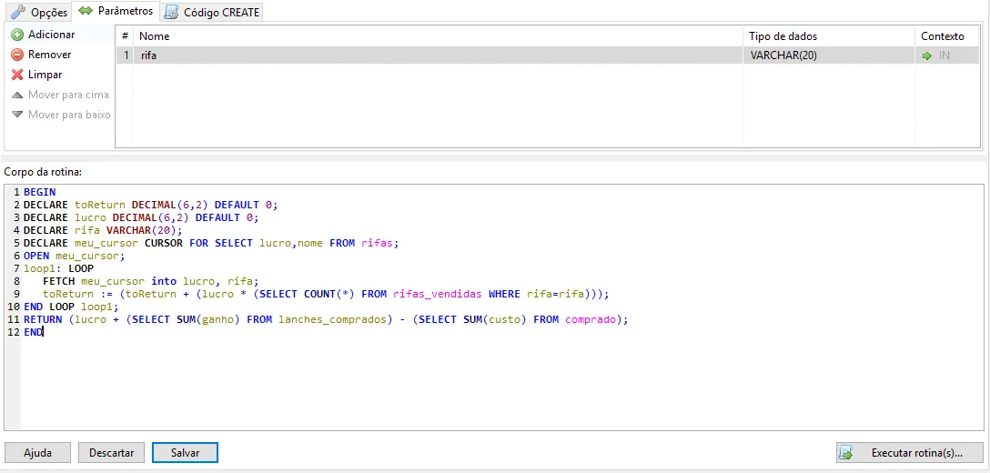
Task: Click the toReturn := assignment line
Action: click(326, 295)
